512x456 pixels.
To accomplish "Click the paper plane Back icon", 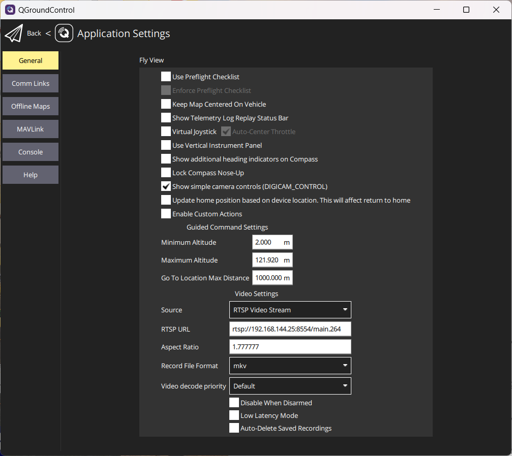I will point(13,34).
